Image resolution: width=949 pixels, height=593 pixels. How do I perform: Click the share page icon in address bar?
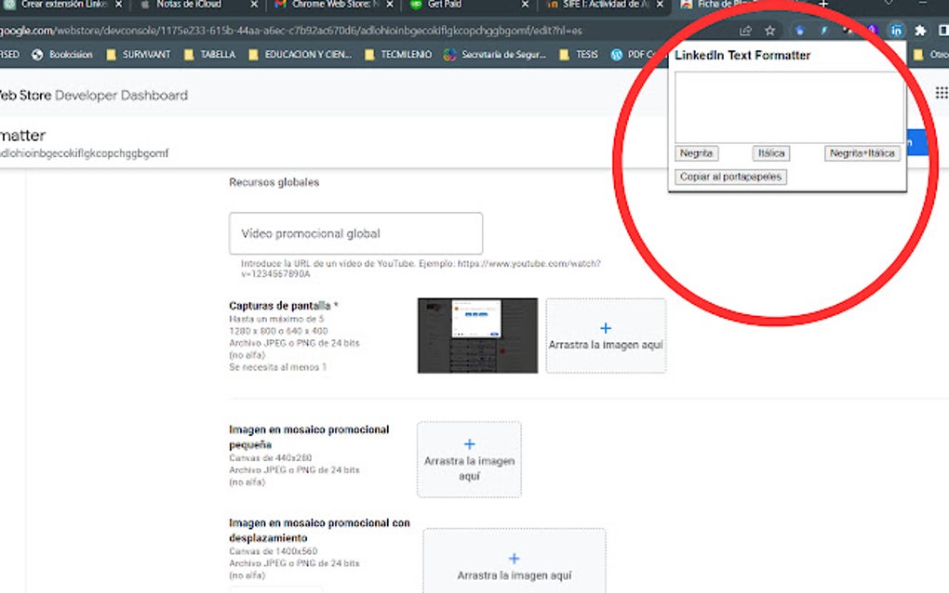pyautogui.click(x=745, y=31)
